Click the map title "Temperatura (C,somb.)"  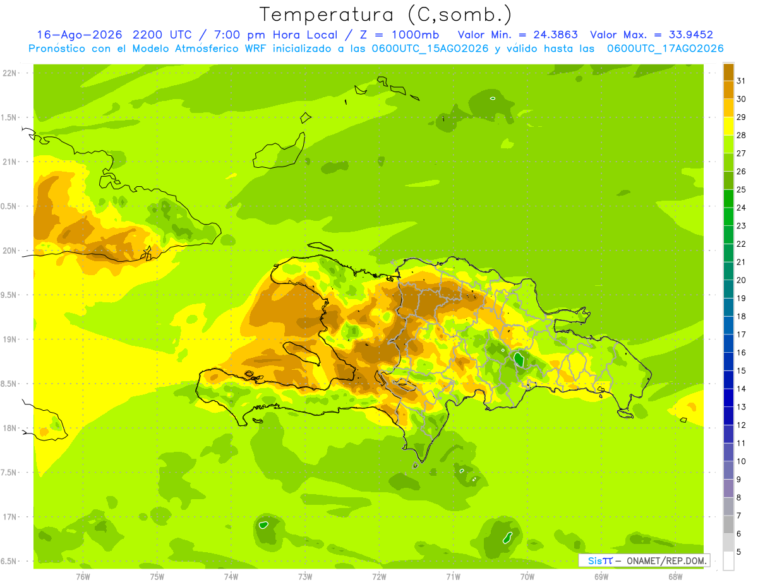point(386,15)
